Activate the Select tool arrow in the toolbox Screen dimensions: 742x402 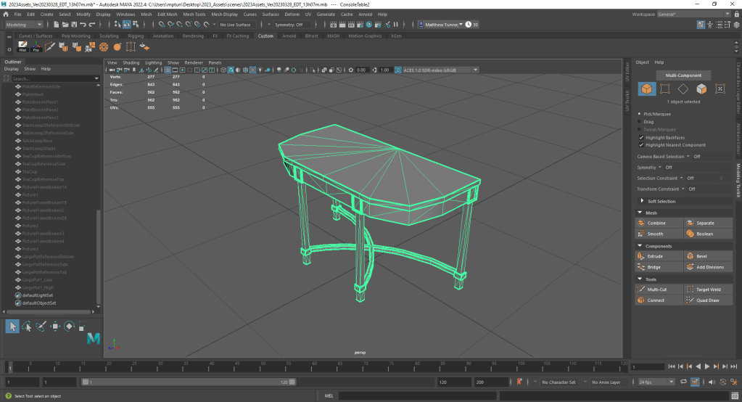(x=12, y=327)
